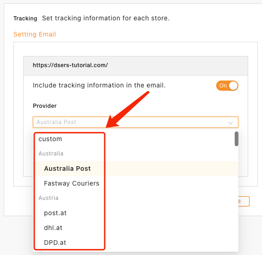Click the red arrow annotation
This screenshot has width=262, height=255.
(127, 110)
